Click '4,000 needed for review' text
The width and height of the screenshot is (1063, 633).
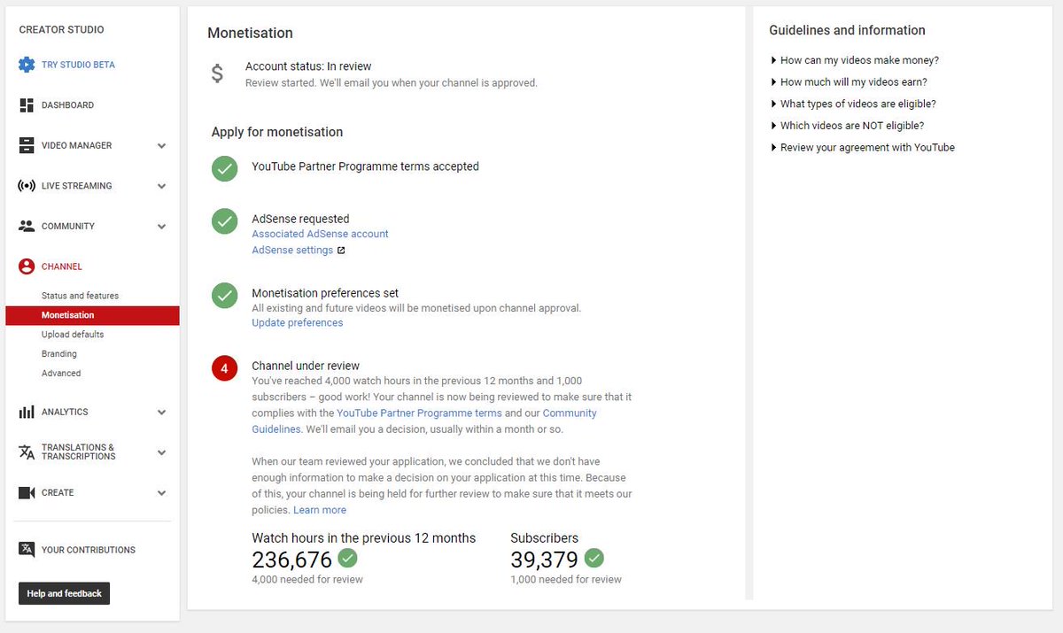(x=307, y=580)
